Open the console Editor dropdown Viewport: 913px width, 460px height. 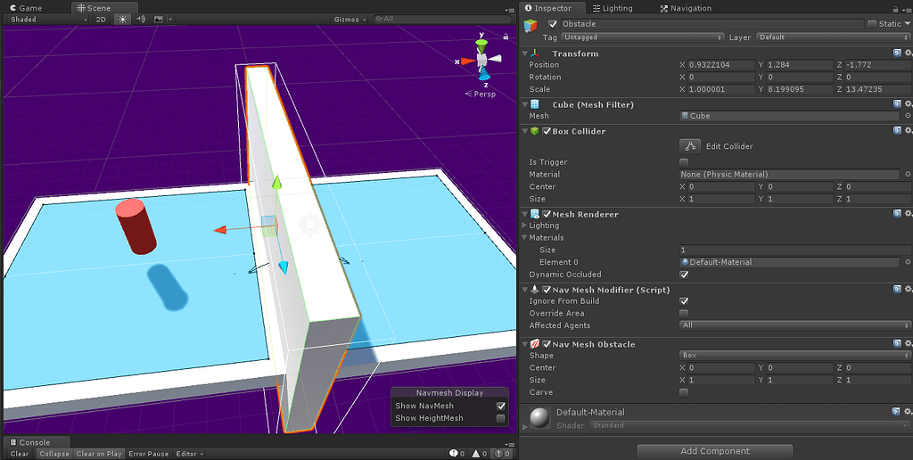coord(190,454)
